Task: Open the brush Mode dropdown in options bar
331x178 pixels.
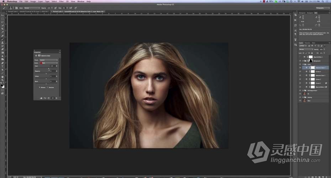Action: pyautogui.click(x=32, y=8)
